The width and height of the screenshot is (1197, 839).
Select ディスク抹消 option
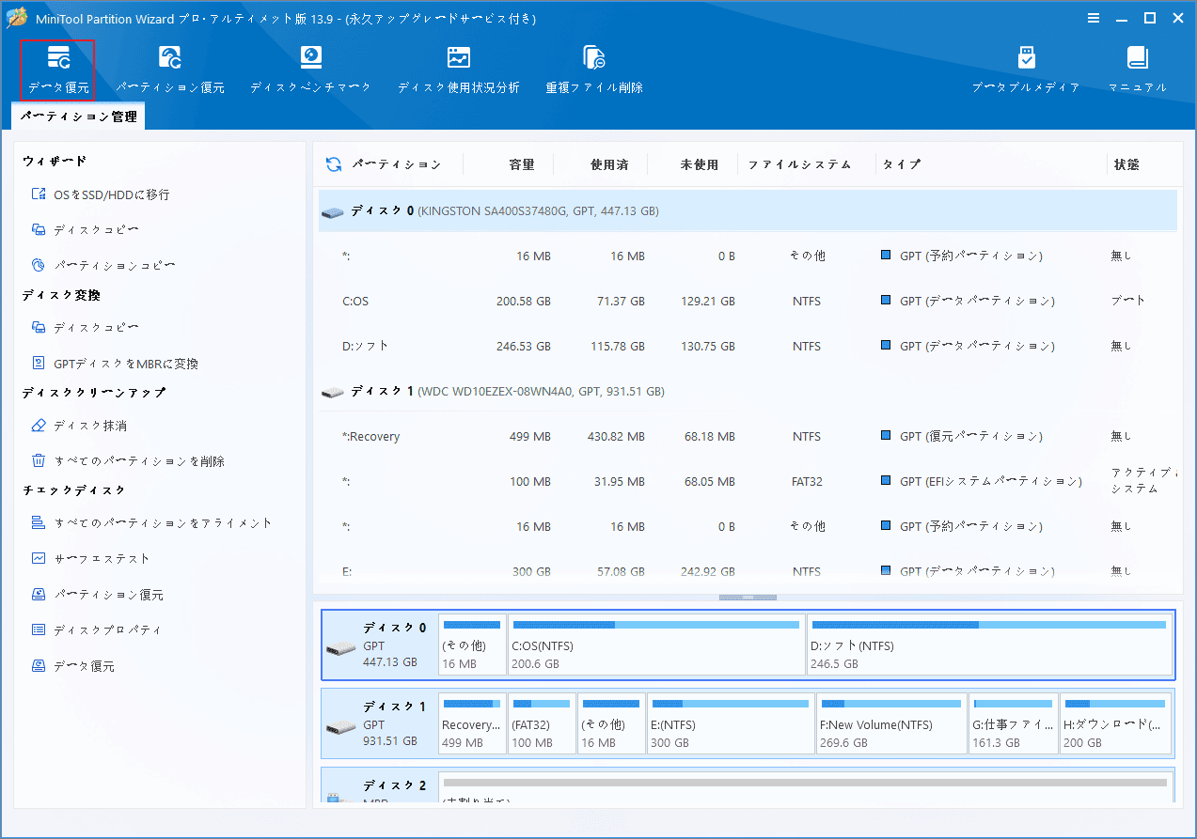click(79, 426)
